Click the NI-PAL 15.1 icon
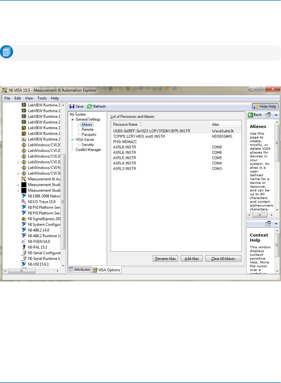 click(x=24, y=247)
